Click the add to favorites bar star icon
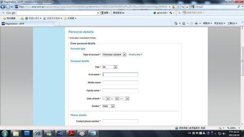This screenshot has height=137, width=244. 22,18
